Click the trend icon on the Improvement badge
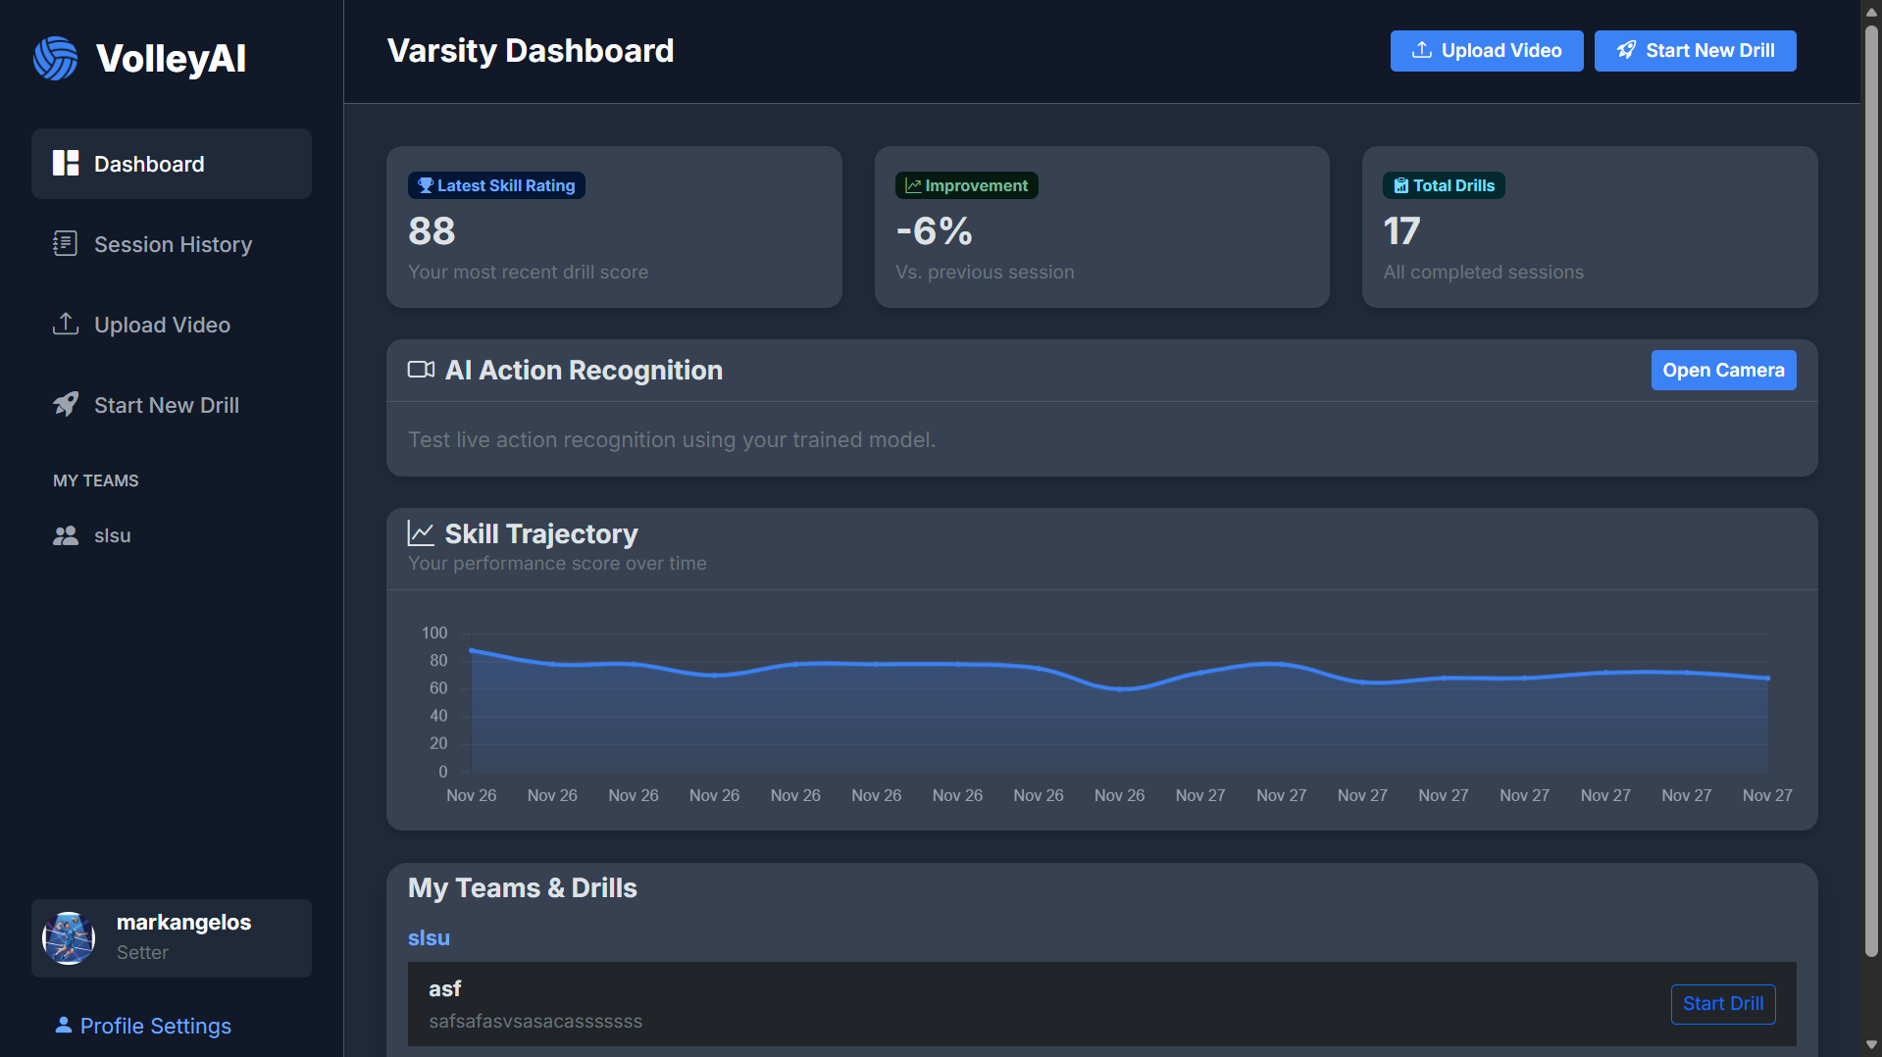Screen dimensions: 1882x1057 (912, 185)
